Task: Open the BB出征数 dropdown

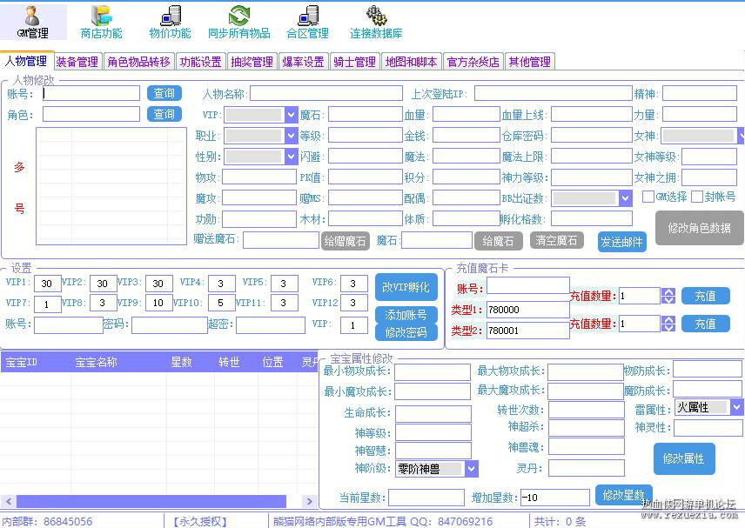Action: point(625,198)
